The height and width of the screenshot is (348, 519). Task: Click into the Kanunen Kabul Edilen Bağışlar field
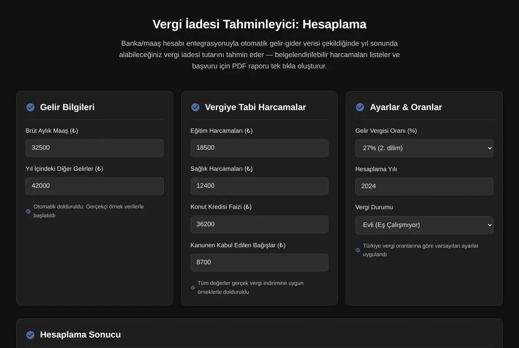coord(259,263)
